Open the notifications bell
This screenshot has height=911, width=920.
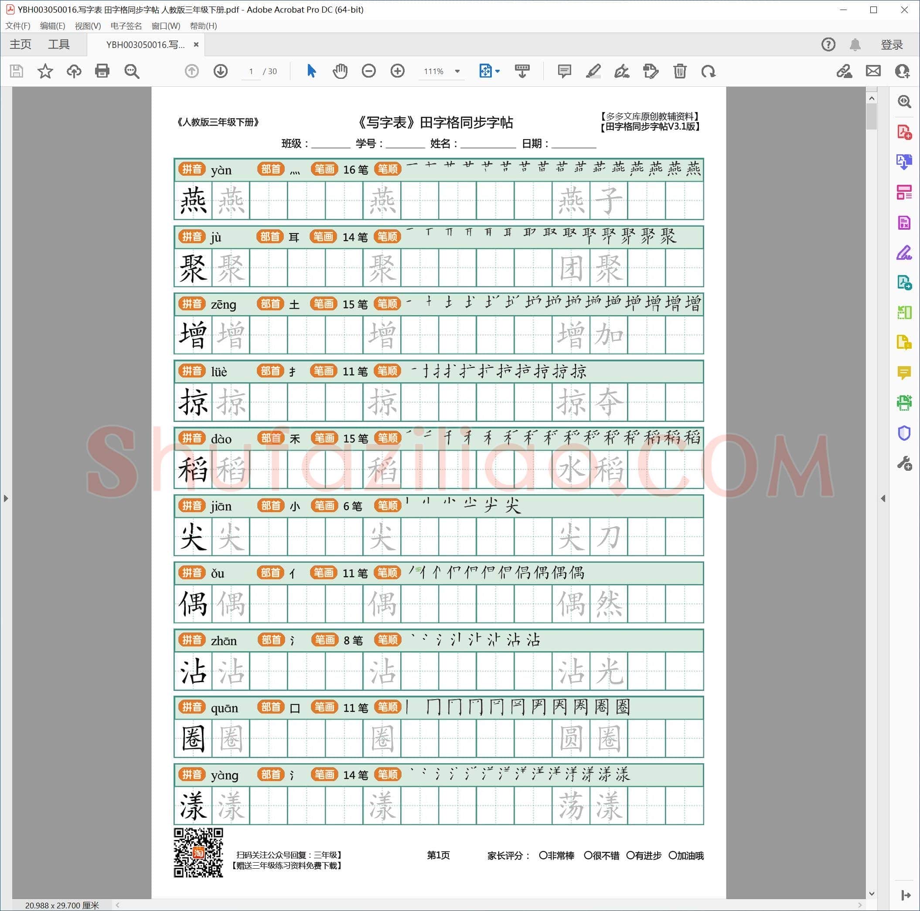coord(855,45)
